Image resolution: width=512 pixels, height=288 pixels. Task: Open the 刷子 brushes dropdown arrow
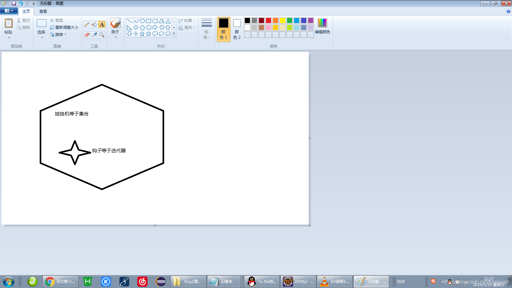coord(116,37)
